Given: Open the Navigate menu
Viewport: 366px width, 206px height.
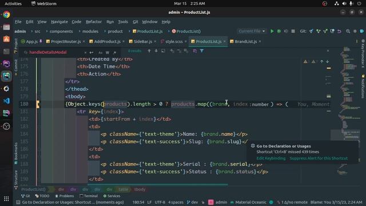Looking at the screenshot, I should tap(59, 22).
